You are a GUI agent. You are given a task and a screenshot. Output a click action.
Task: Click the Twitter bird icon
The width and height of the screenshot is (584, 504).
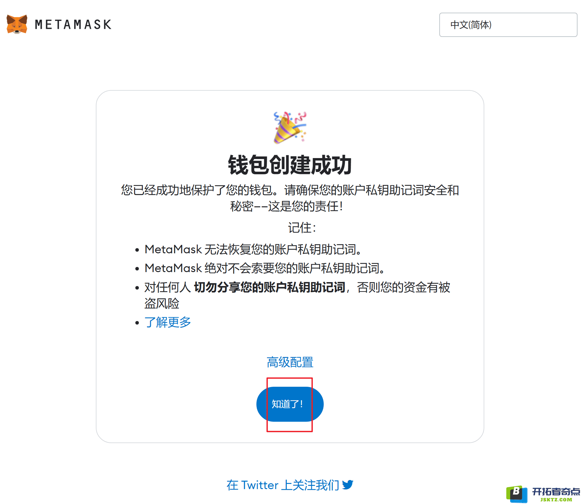(x=347, y=485)
